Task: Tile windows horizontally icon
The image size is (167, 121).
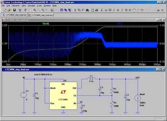Action: pos(62,10)
